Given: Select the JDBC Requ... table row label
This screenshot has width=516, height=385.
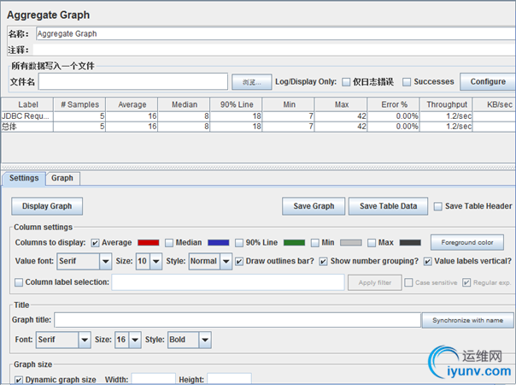Looking at the screenshot, I should click(x=27, y=116).
